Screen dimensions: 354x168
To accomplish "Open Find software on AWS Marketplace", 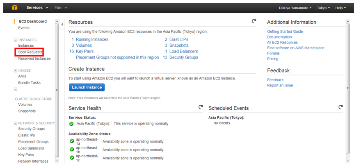I will click(x=296, y=48).
